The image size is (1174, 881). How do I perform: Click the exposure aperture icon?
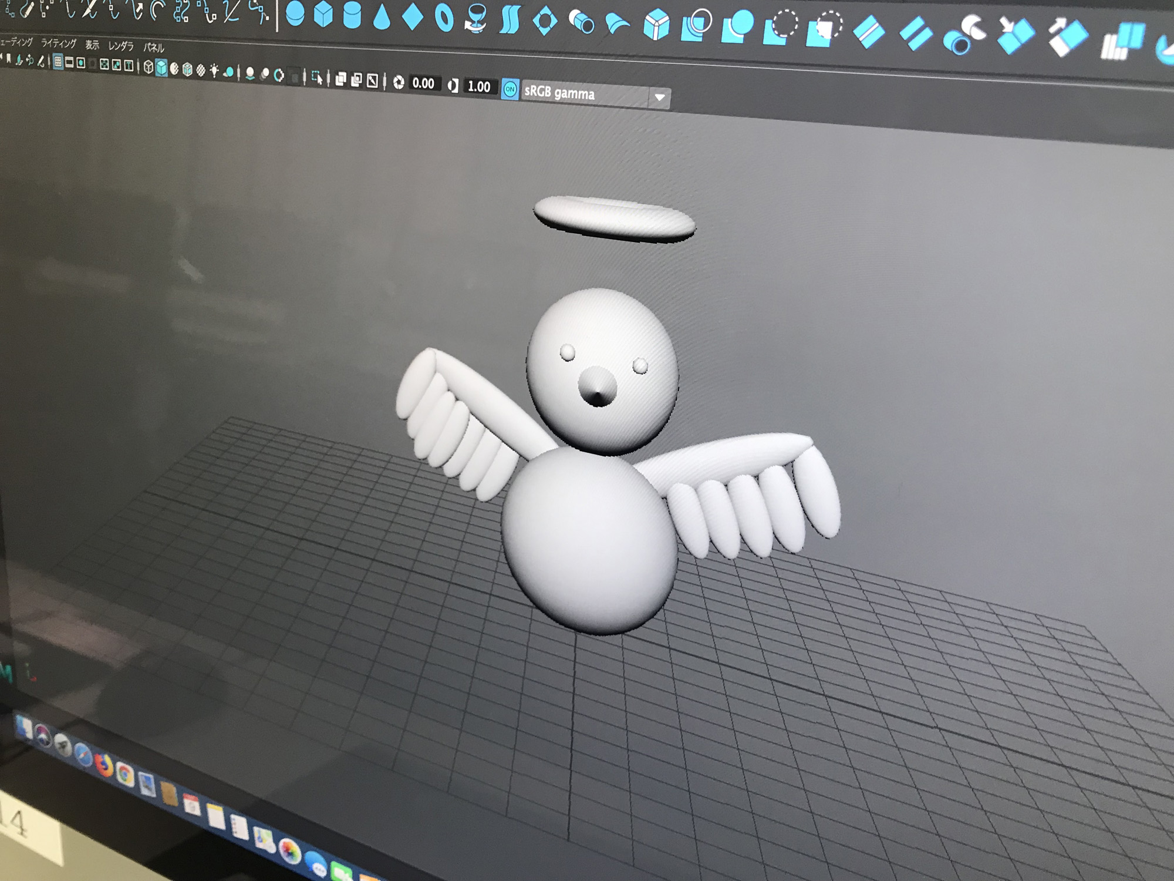point(399,82)
